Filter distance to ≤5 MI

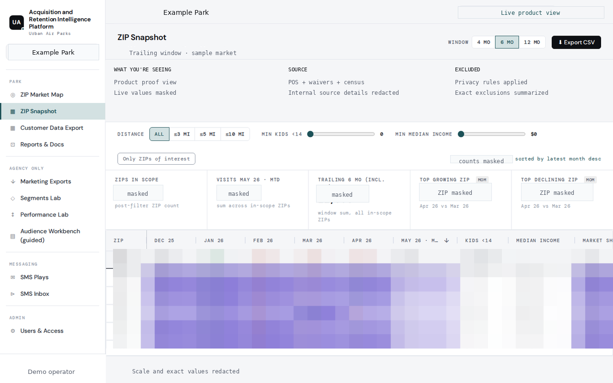click(x=207, y=134)
